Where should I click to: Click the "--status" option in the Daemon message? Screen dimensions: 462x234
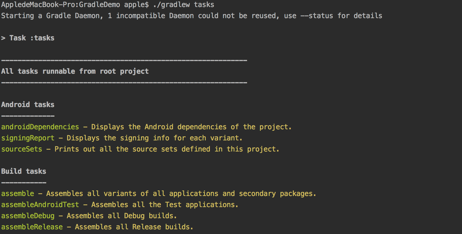tap(317, 16)
